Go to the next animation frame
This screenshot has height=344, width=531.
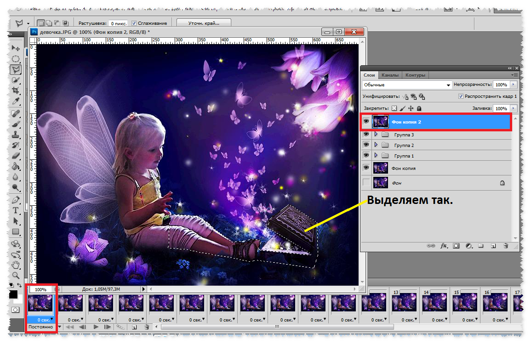(x=108, y=327)
